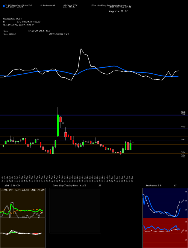Click the 'ADX: 20 +DY: 23.08 -DY: 15.38' header
This screenshot has height=248, width=188.
(x=23, y=190)
